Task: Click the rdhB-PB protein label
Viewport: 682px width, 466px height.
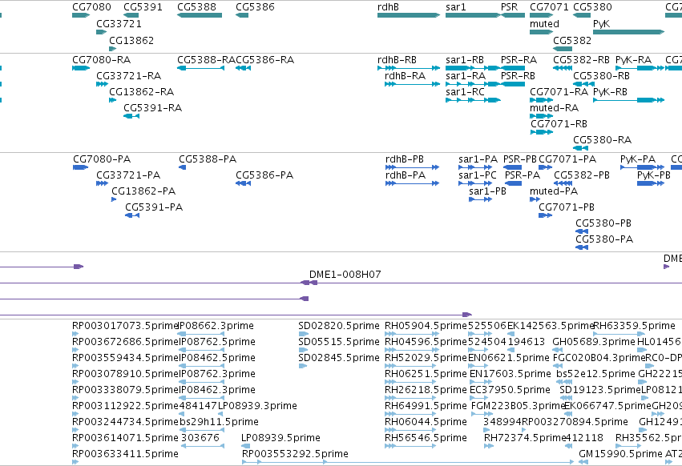Action: pos(405,159)
